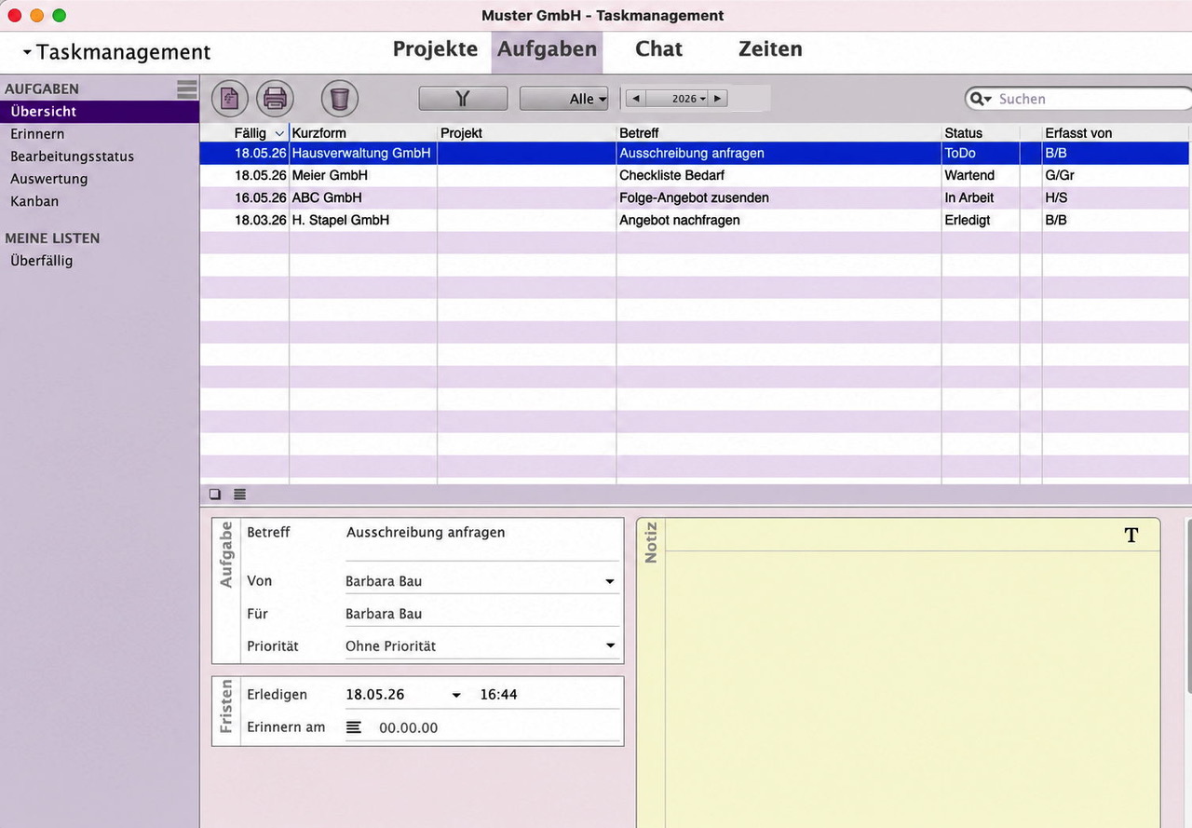Click into the yellow Notiz area
1192x828 pixels.
[x=913, y=689]
